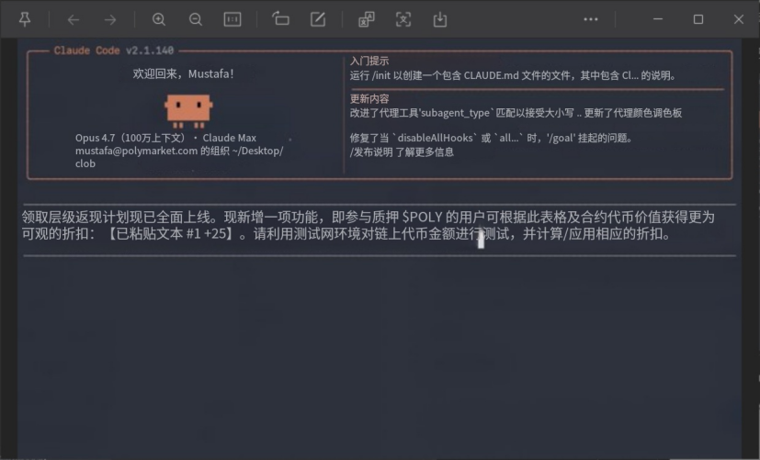Click the '欢迎回来，Mustafa!' greeting
Screen dimensions: 760x460
pyautogui.click(x=183, y=74)
